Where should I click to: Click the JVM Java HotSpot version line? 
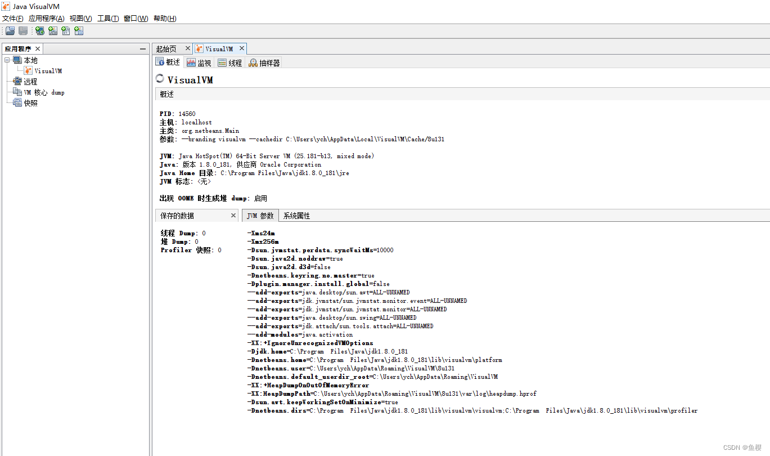(267, 156)
